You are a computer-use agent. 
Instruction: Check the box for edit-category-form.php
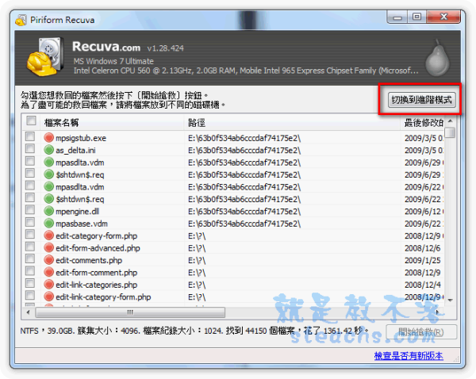(x=30, y=234)
